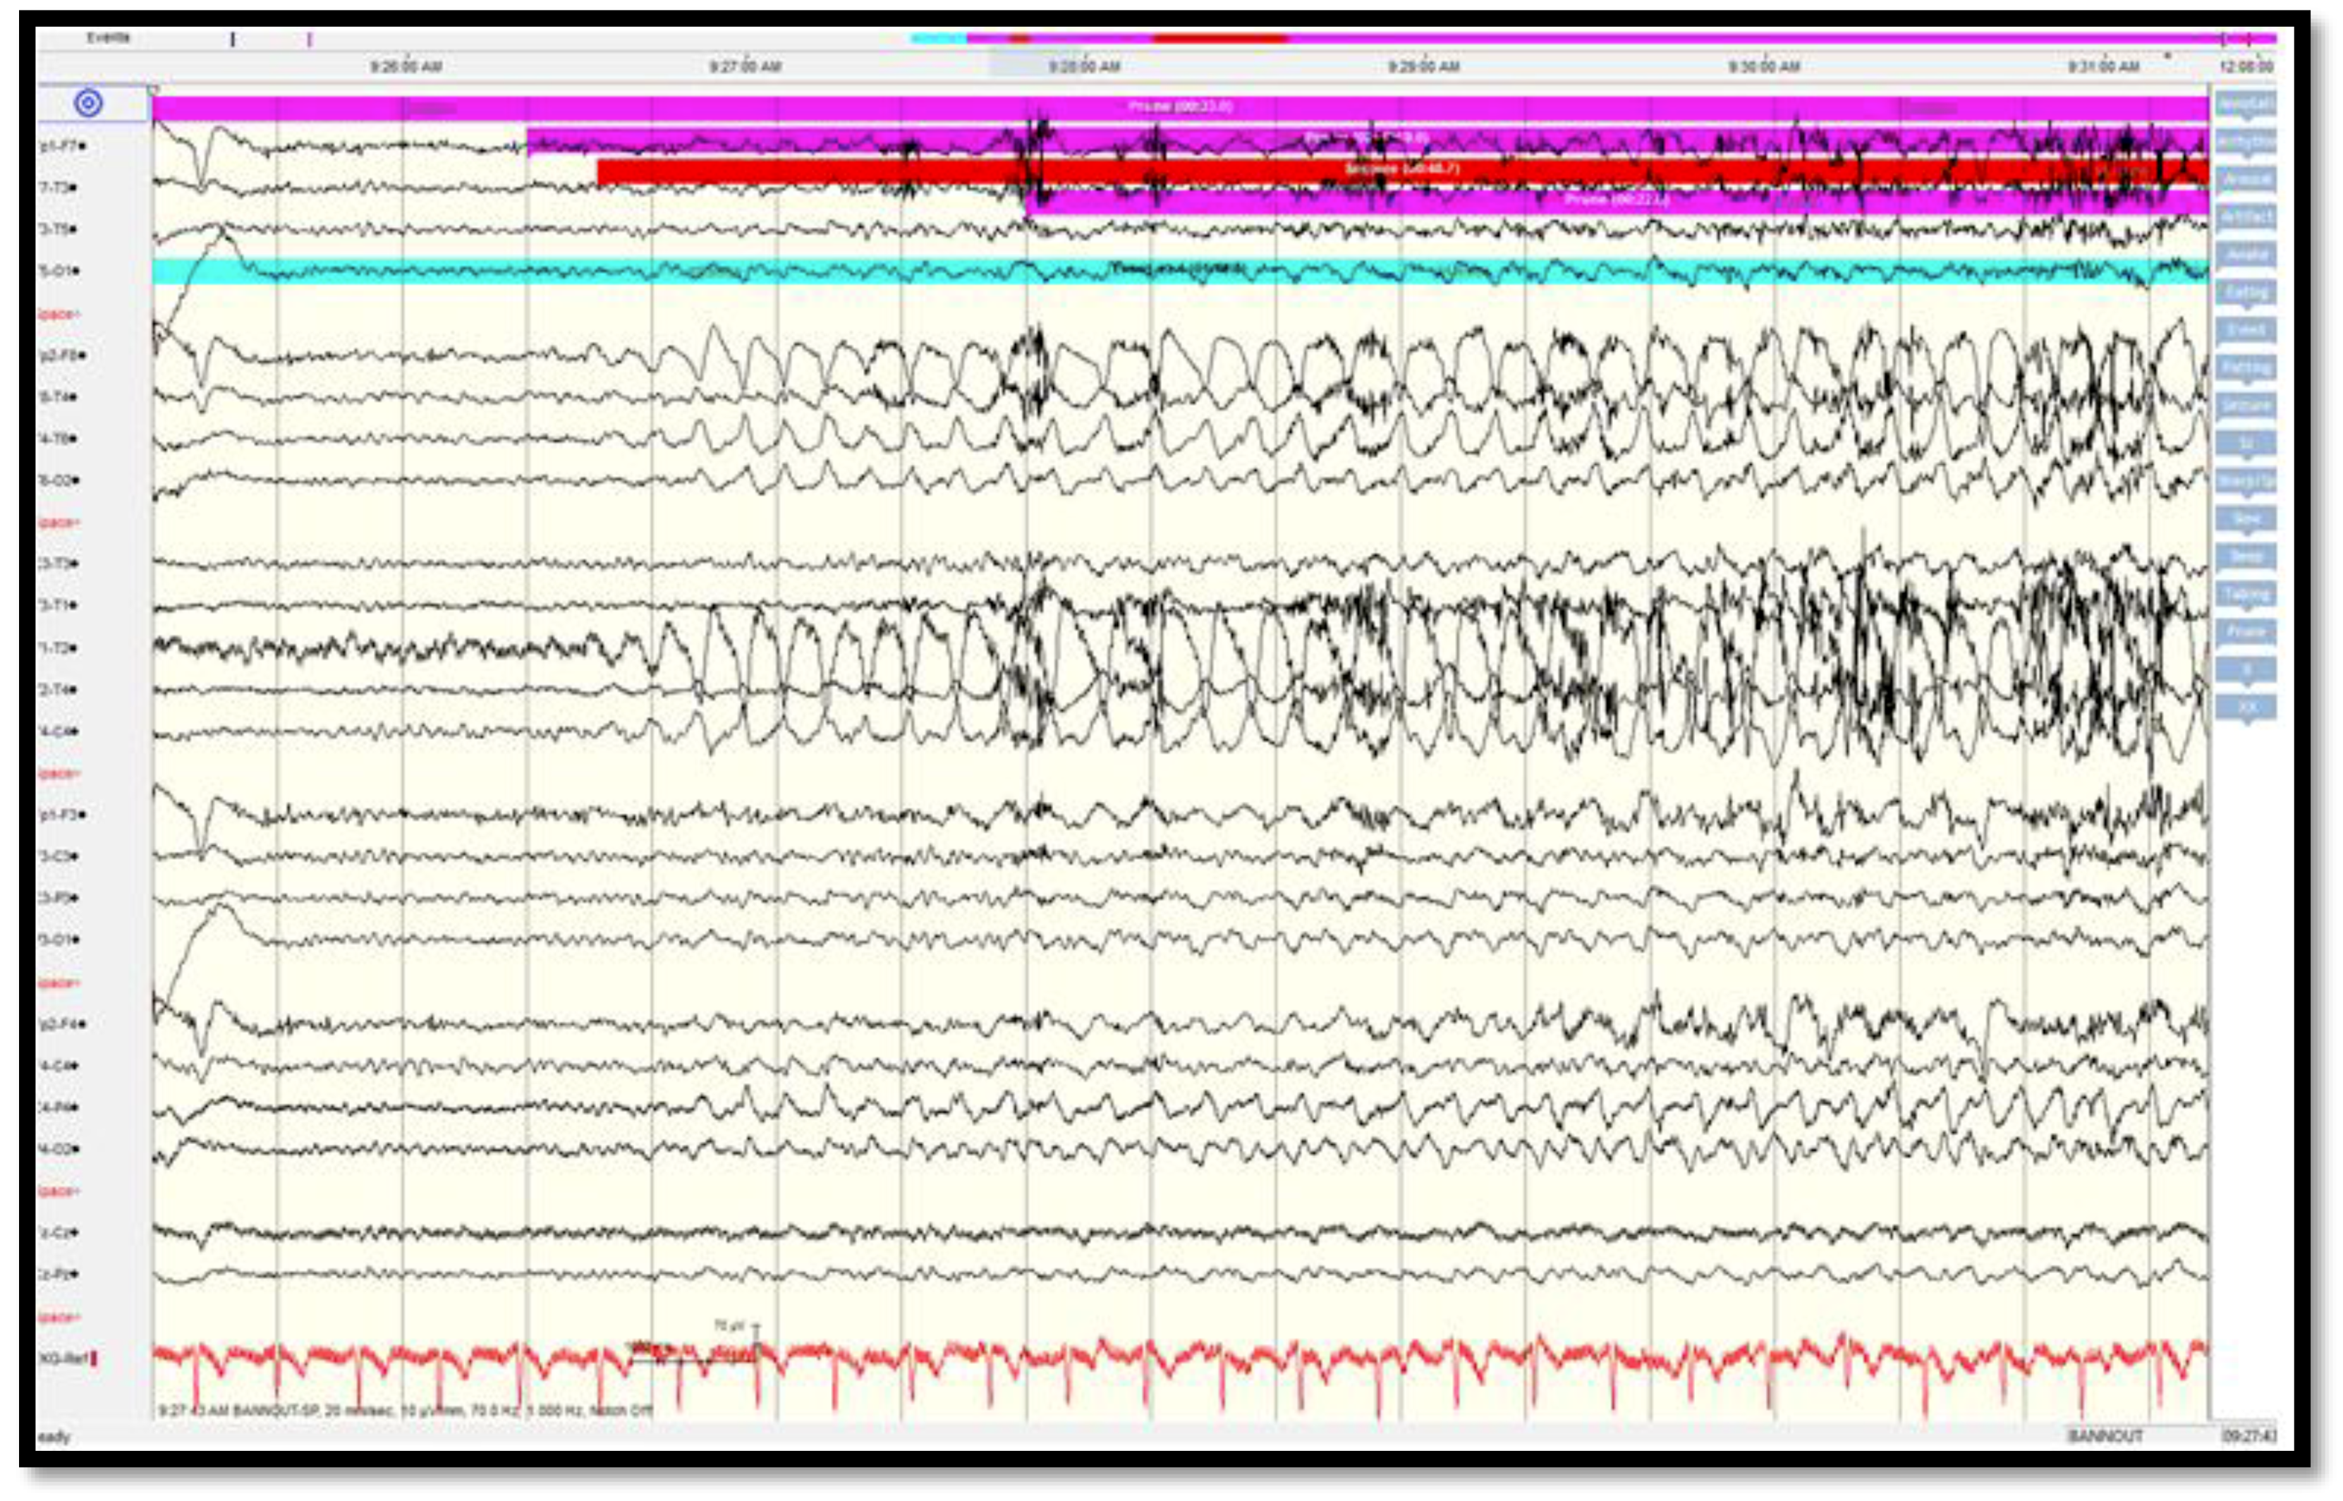Jump to 9:29:00 AM on the time ruler
Screen dimensions: 2343x1501
(1424, 67)
